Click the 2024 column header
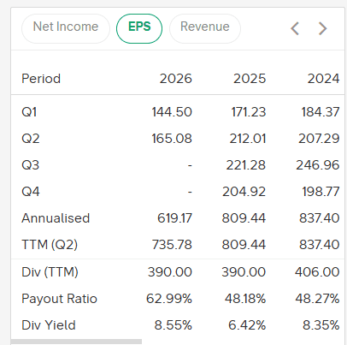 pyautogui.click(x=323, y=79)
